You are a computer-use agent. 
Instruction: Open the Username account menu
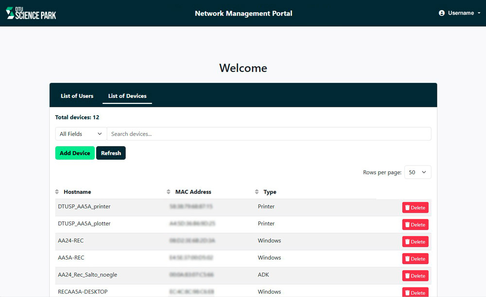(460, 13)
